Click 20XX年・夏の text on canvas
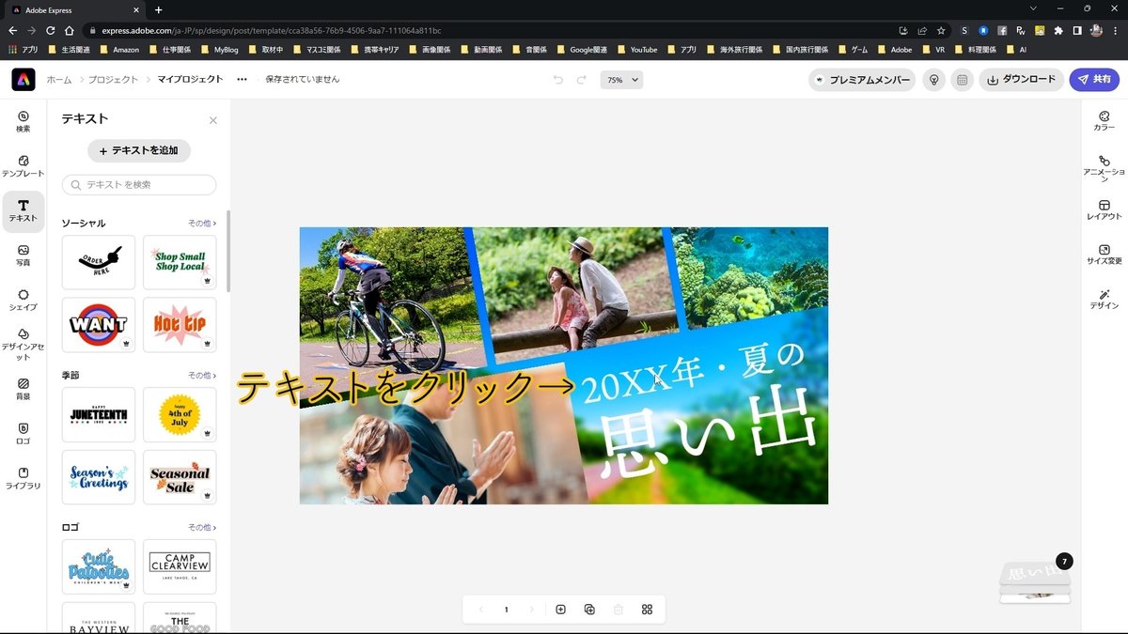1128x634 pixels. pyautogui.click(x=694, y=372)
